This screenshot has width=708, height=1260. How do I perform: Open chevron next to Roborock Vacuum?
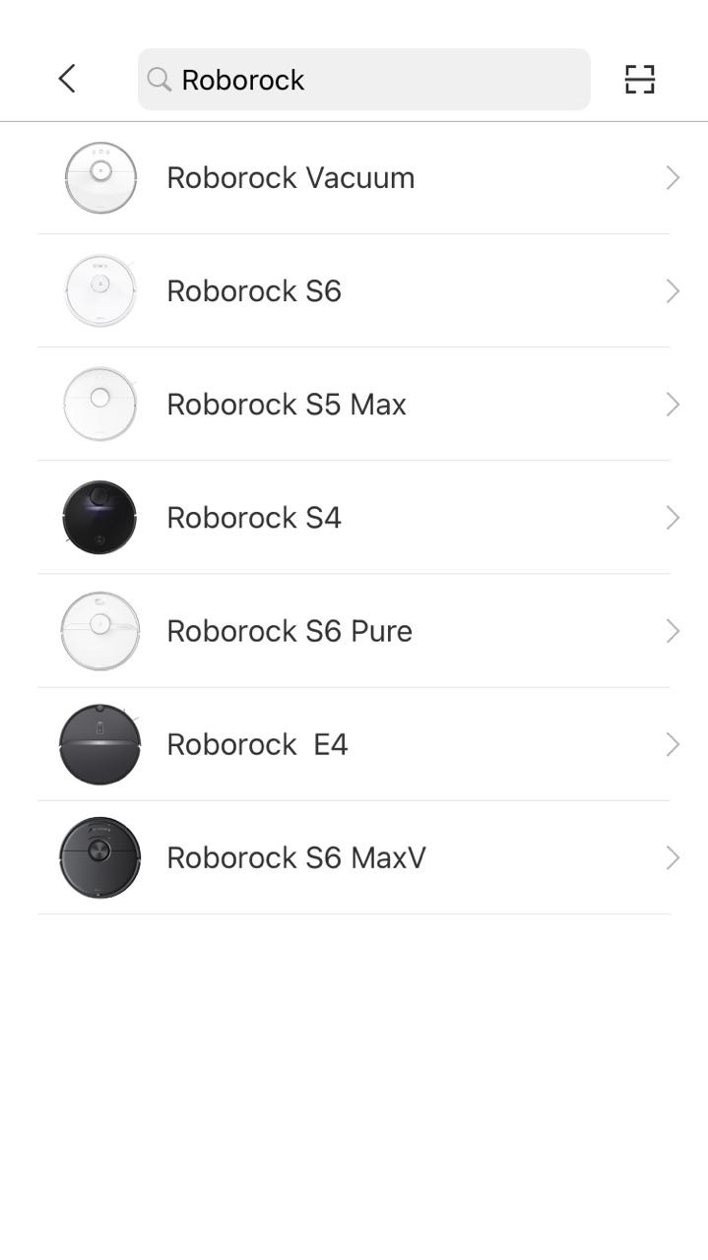tap(673, 177)
